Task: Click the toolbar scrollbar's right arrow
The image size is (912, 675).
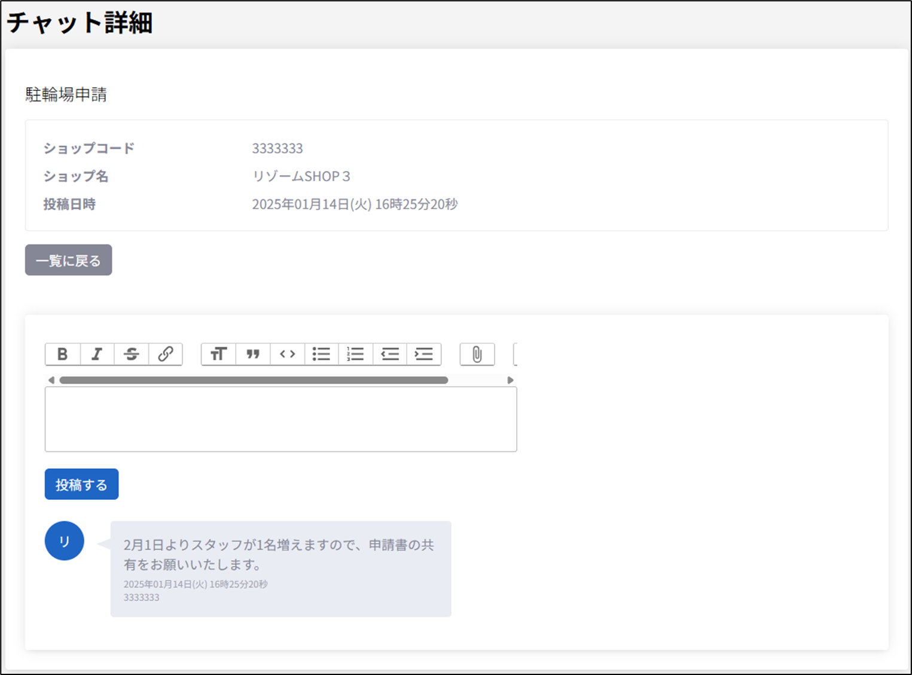Action: pos(510,380)
